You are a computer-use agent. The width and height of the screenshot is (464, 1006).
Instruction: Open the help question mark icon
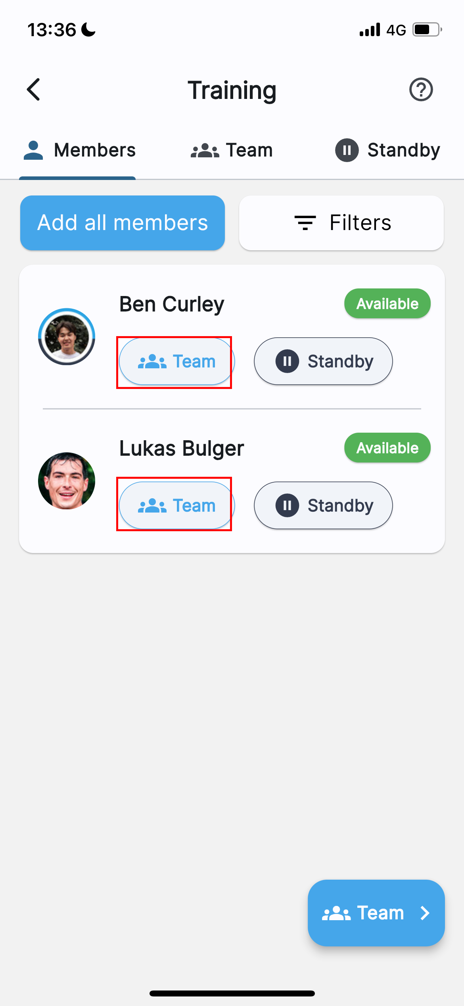421,89
